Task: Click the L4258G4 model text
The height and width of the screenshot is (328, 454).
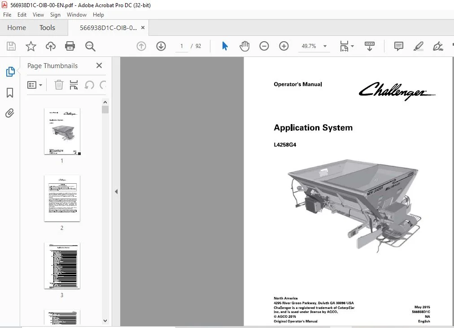Action: click(285, 145)
